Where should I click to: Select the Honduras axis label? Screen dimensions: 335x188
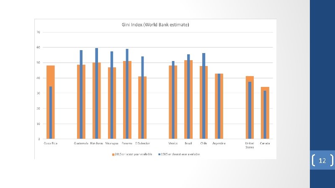(x=97, y=143)
